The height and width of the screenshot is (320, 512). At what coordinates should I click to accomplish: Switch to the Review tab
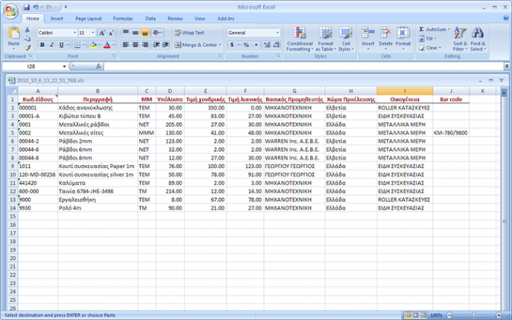point(175,19)
